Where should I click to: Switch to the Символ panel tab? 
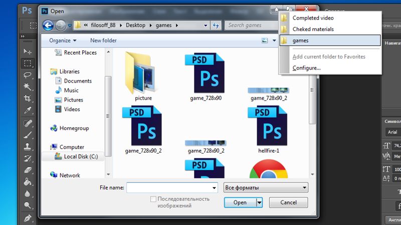[x=392, y=121]
